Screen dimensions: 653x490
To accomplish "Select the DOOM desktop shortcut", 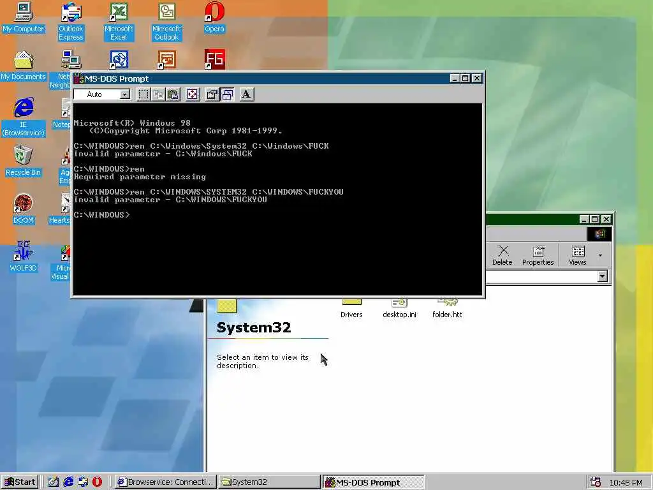I will pyautogui.click(x=24, y=209).
